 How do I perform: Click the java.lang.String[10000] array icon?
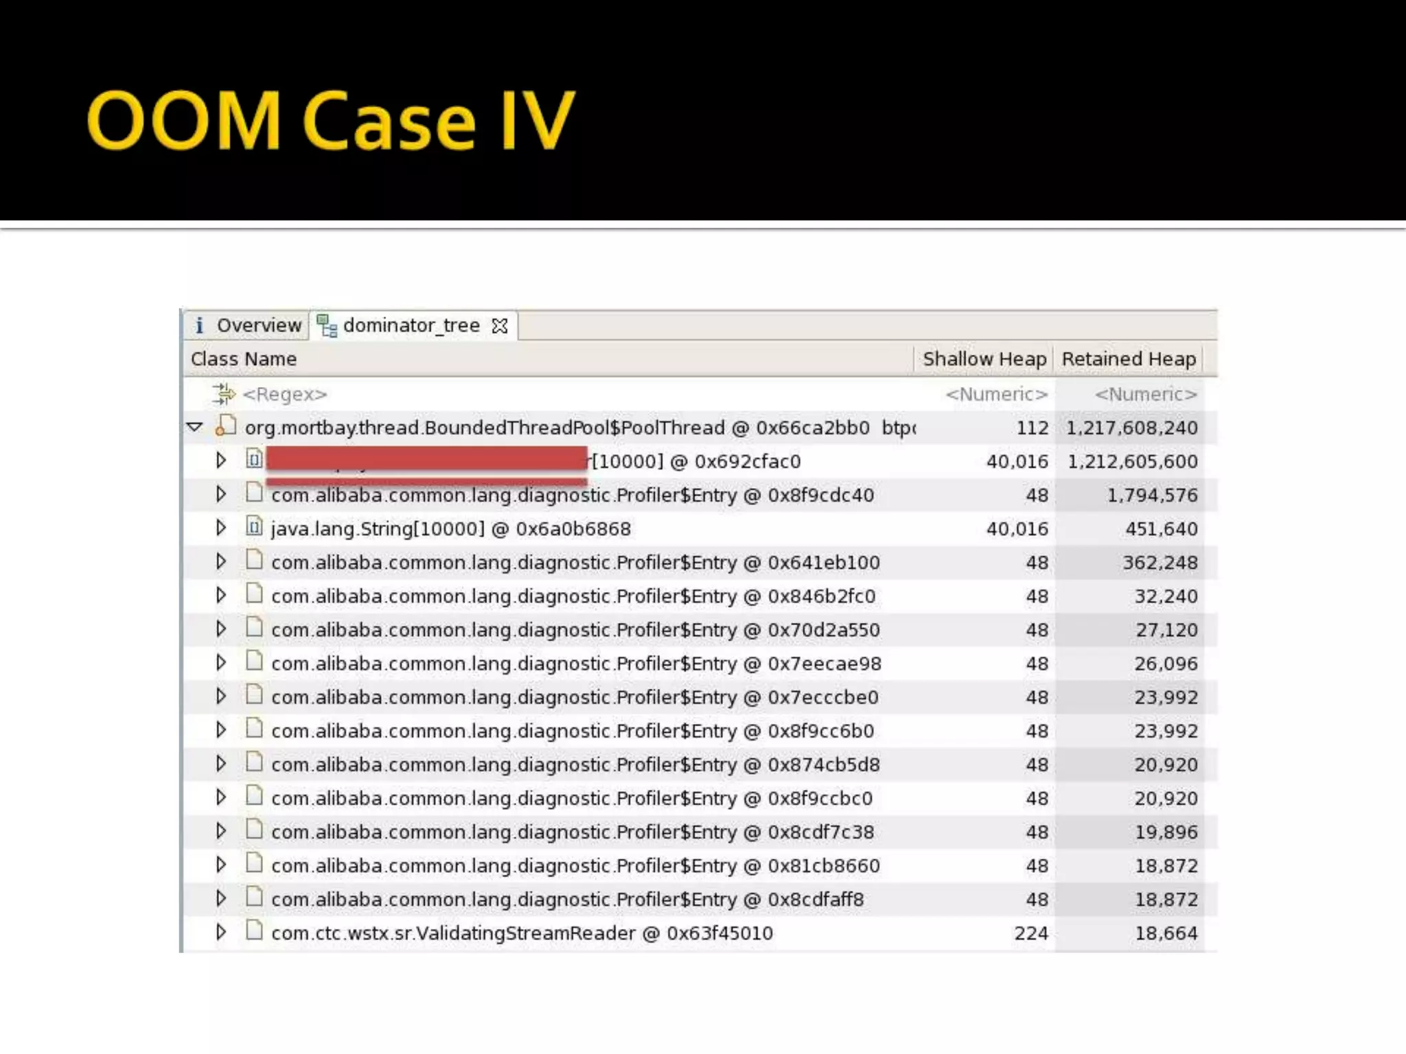click(x=254, y=527)
